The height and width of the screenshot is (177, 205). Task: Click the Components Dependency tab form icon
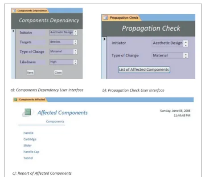coord(14,11)
